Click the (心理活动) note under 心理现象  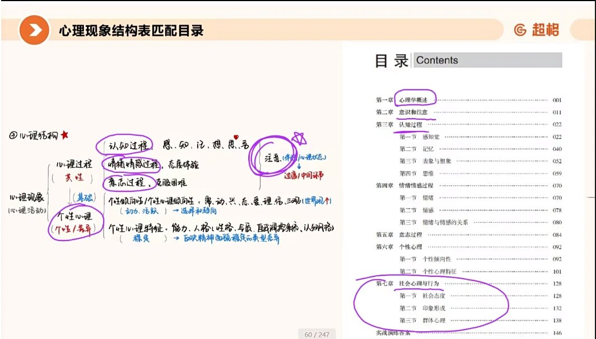tap(27, 210)
